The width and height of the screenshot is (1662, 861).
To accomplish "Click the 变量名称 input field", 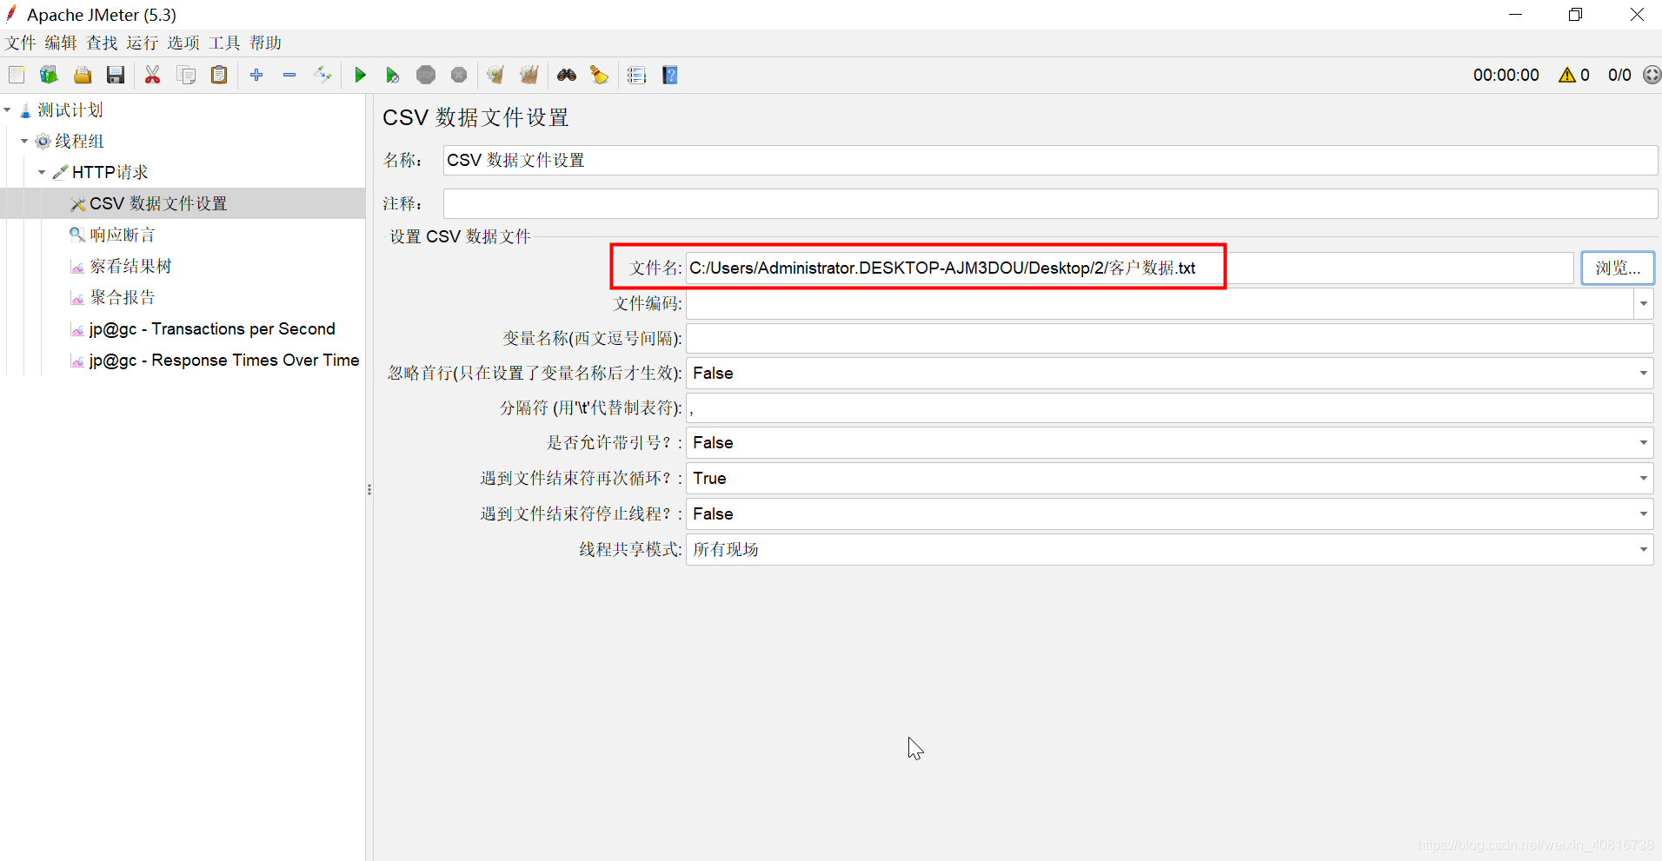I will [1169, 338].
